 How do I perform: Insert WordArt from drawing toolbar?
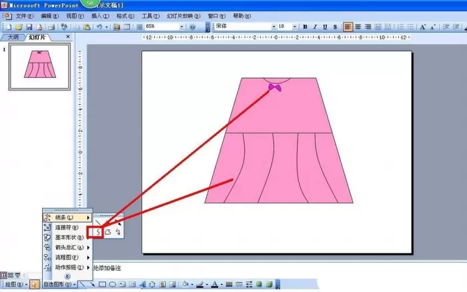[142, 285]
